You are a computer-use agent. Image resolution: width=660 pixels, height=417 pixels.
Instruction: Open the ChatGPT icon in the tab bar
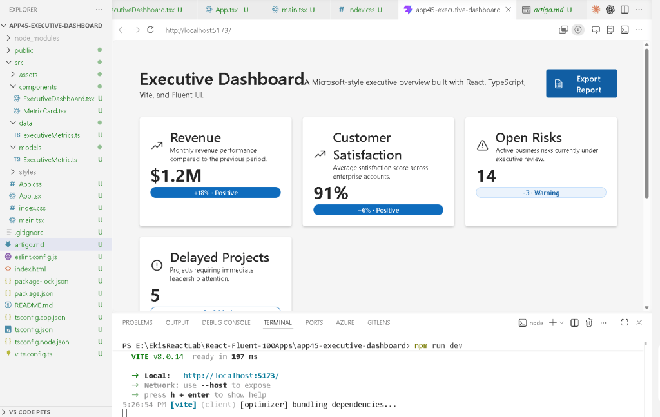(610, 10)
